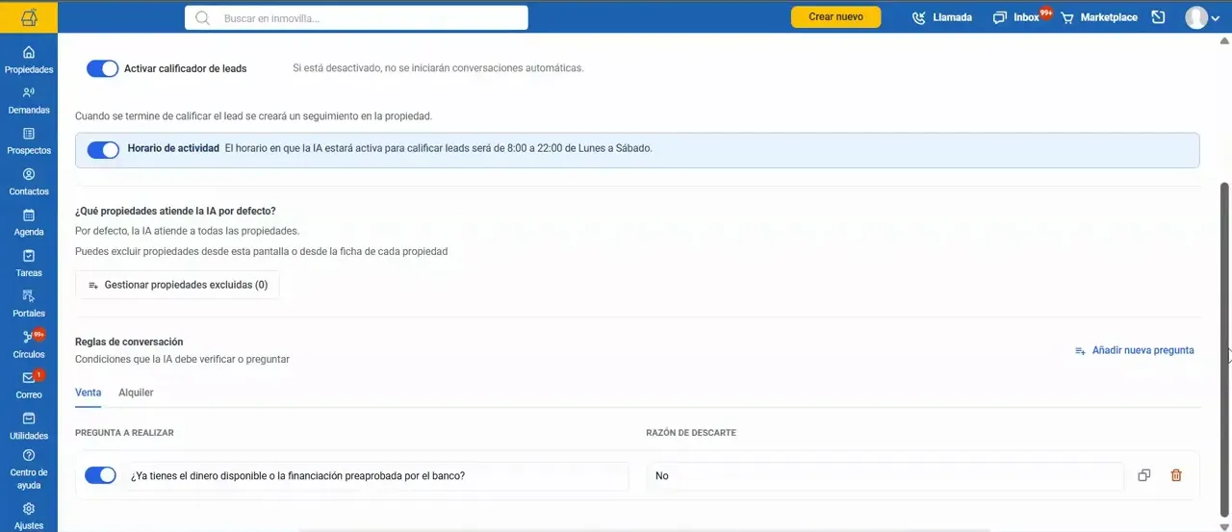Image resolution: width=1232 pixels, height=532 pixels.
Task: Click the Horario de actividad schedule description
Action: coord(438,149)
